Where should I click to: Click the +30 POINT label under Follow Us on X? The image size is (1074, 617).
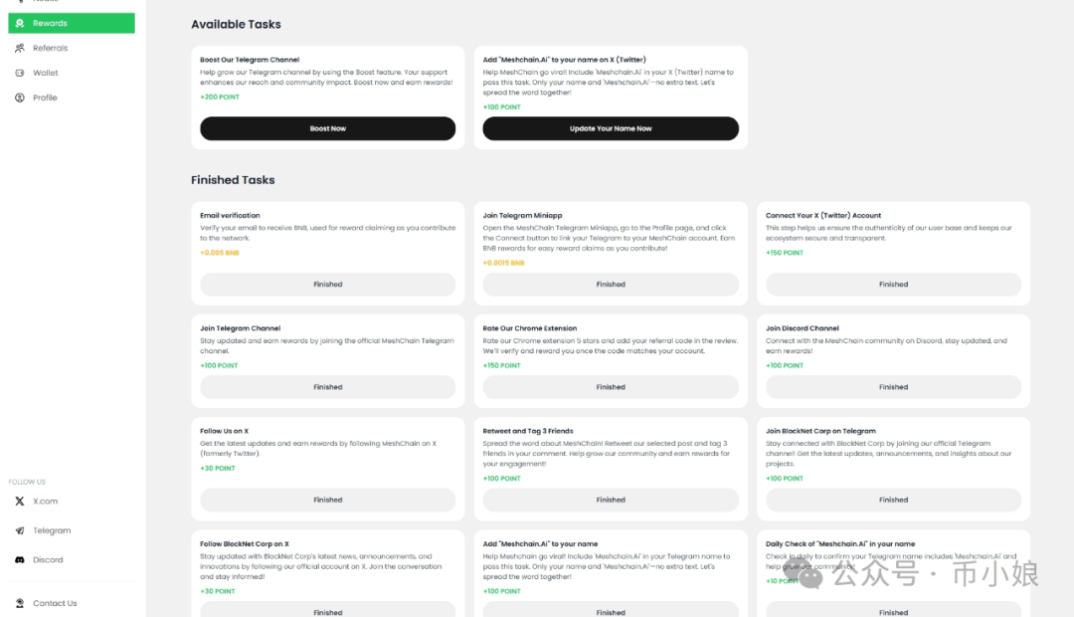tap(217, 469)
